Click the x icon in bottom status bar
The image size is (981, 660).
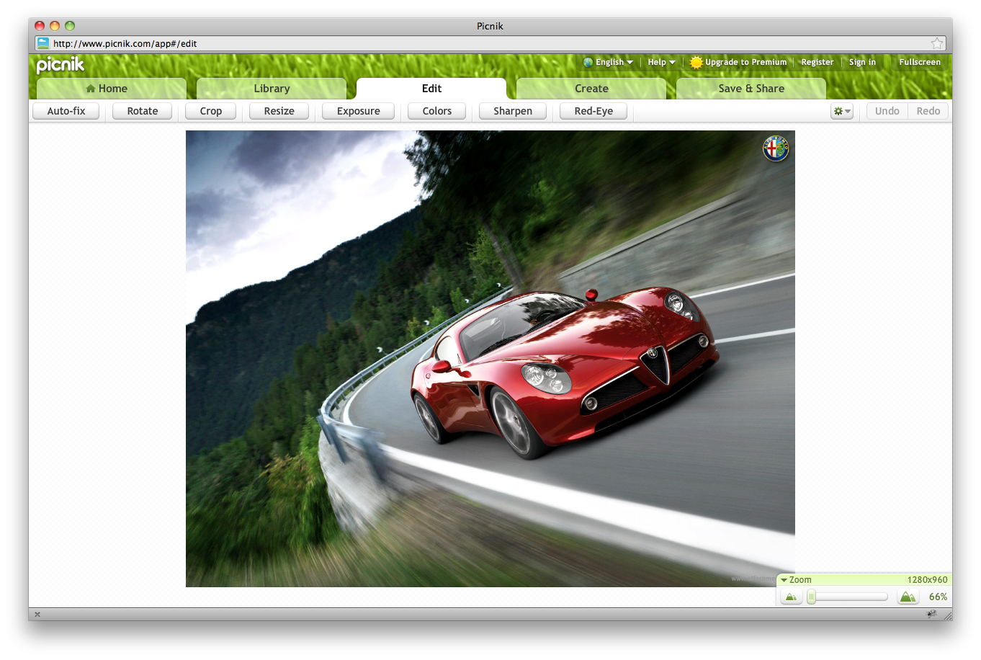[x=37, y=615]
